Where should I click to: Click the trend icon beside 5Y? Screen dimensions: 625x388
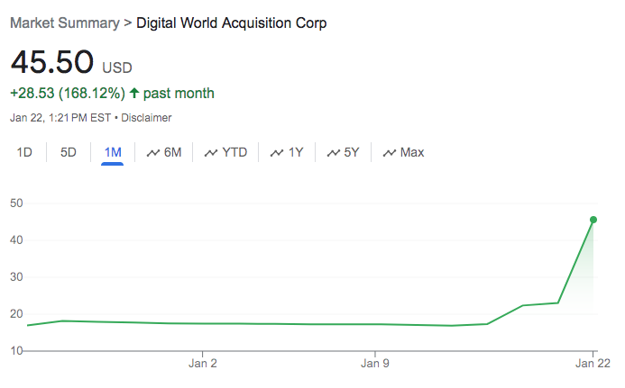[x=333, y=153]
